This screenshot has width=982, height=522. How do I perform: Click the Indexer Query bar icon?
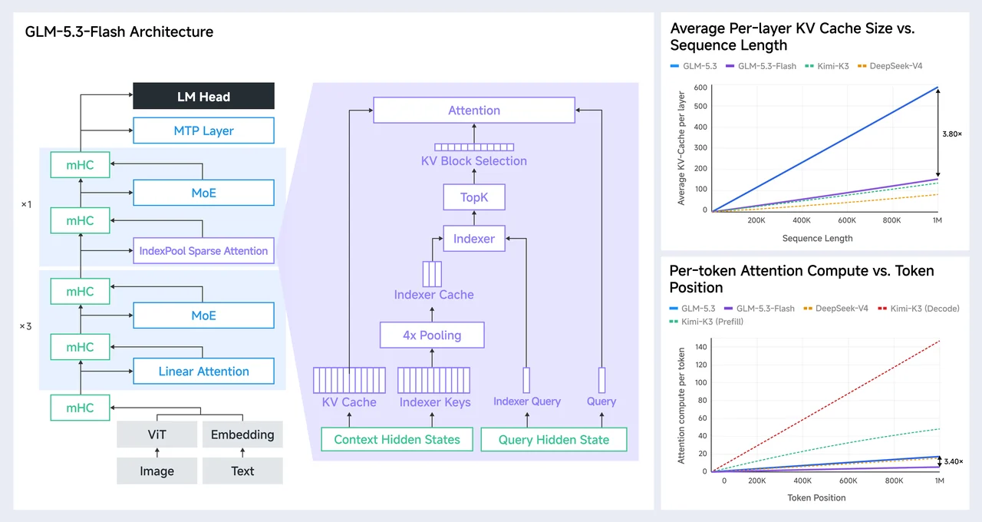tap(526, 381)
